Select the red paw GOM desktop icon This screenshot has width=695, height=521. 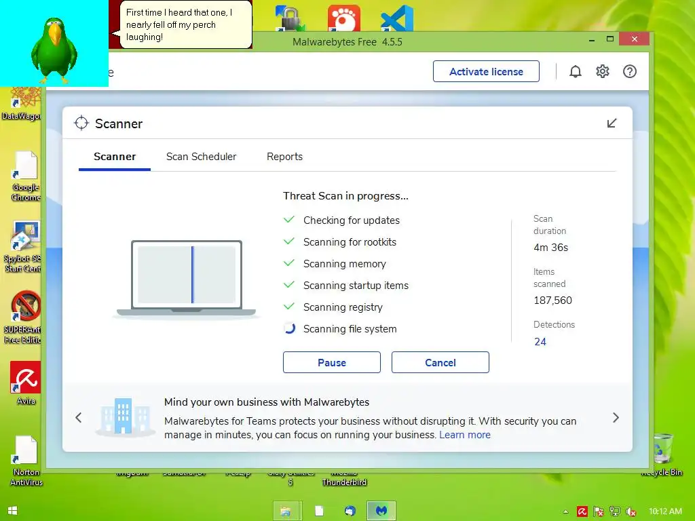(344, 18)
